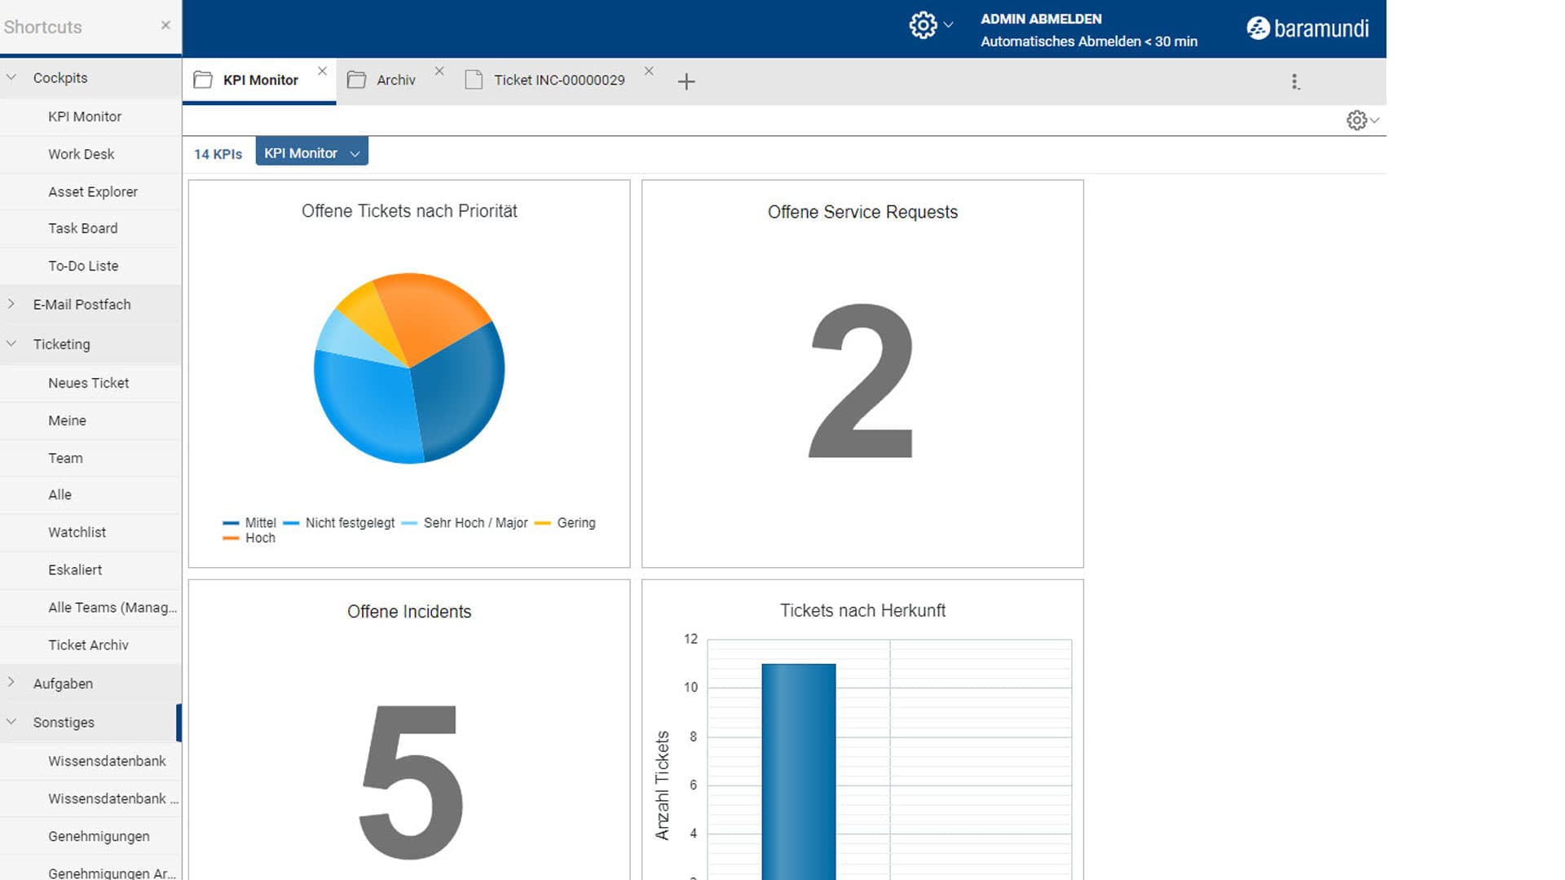Viewport: 1565px width, 880px height.
Task: Switch to the Archiv tab
Action: pos(396,80)
